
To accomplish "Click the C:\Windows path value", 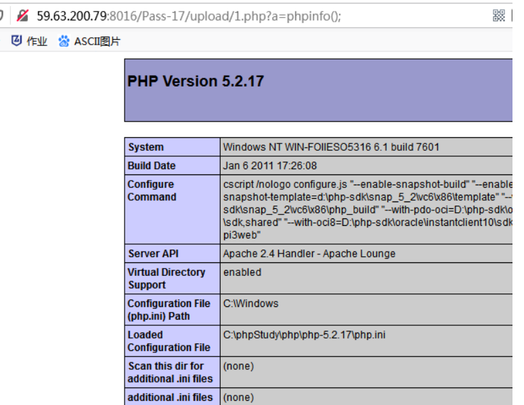I will (250, 304).
